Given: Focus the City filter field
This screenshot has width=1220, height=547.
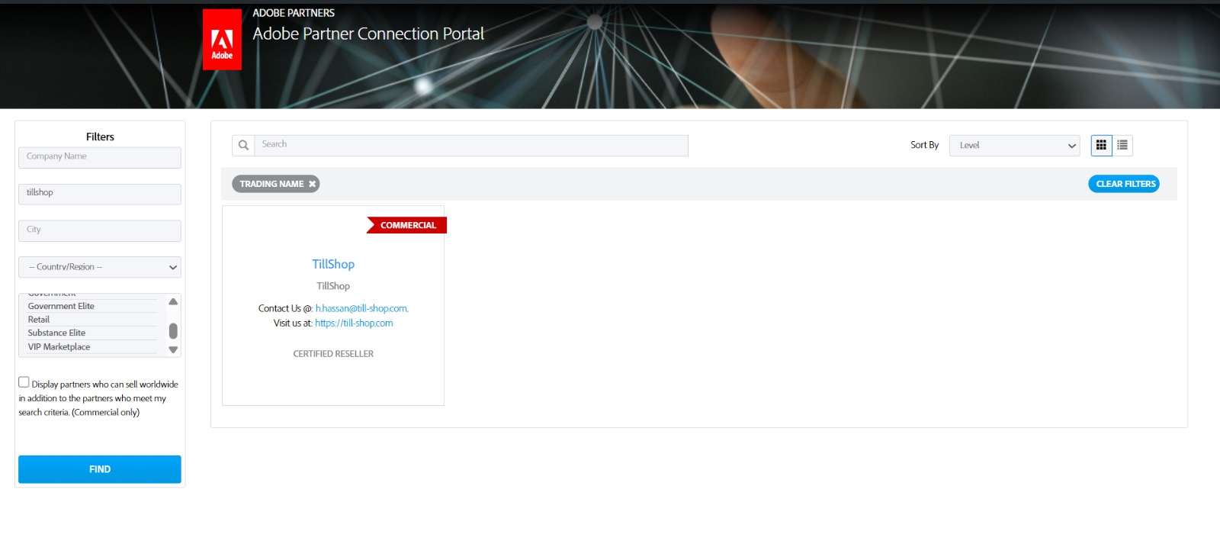Looking at the screenshot, I should tap(100, 230).
